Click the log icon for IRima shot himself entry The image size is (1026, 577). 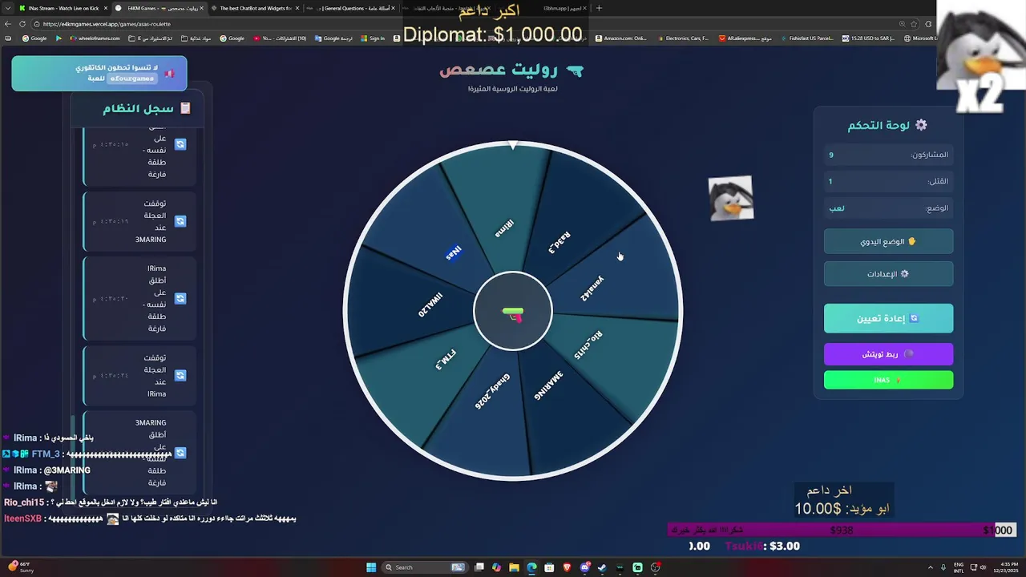click(x=180, y=298)
